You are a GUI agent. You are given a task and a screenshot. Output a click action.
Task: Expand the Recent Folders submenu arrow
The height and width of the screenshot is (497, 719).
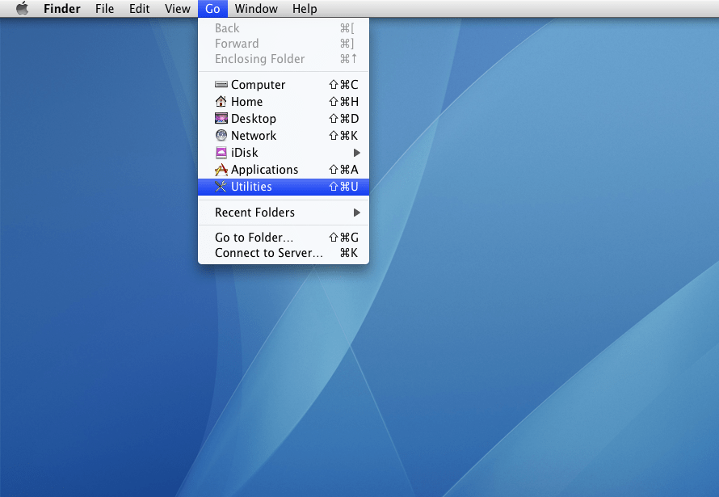click(x=357, y=213)
